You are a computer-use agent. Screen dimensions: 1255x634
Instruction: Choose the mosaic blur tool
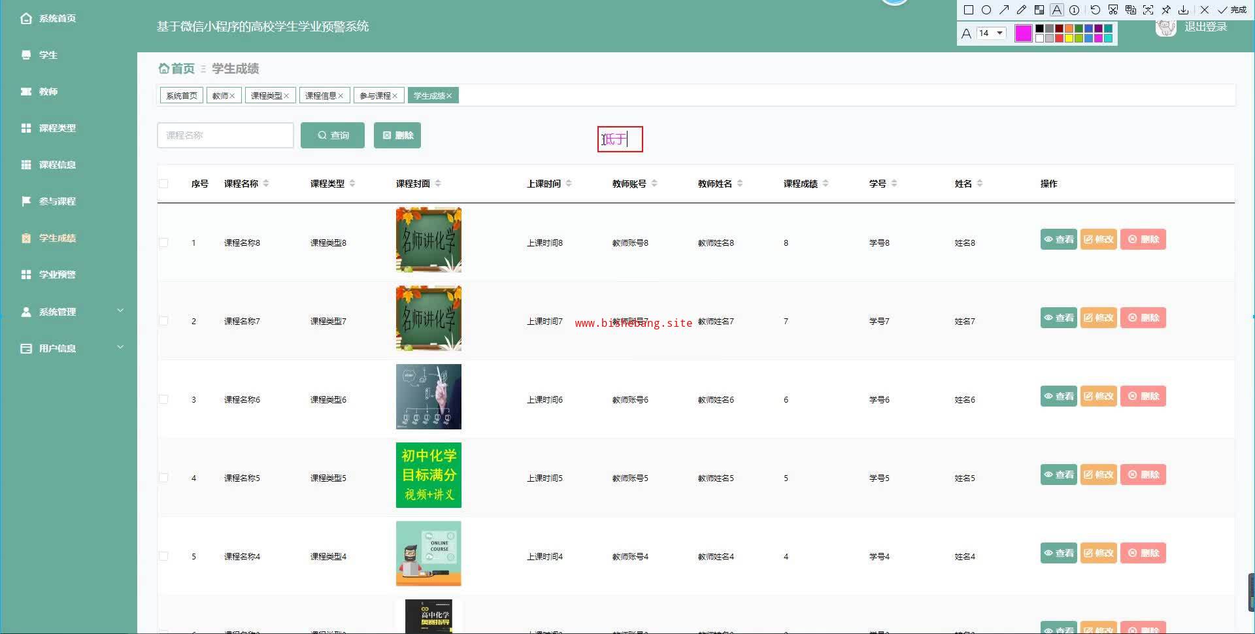point(1039,10)
